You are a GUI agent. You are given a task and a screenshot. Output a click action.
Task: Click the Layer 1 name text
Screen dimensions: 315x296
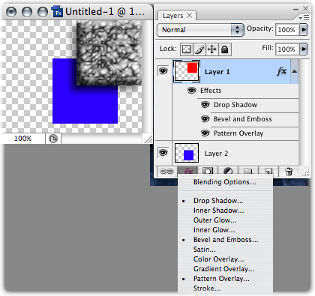tap(217, 72)
